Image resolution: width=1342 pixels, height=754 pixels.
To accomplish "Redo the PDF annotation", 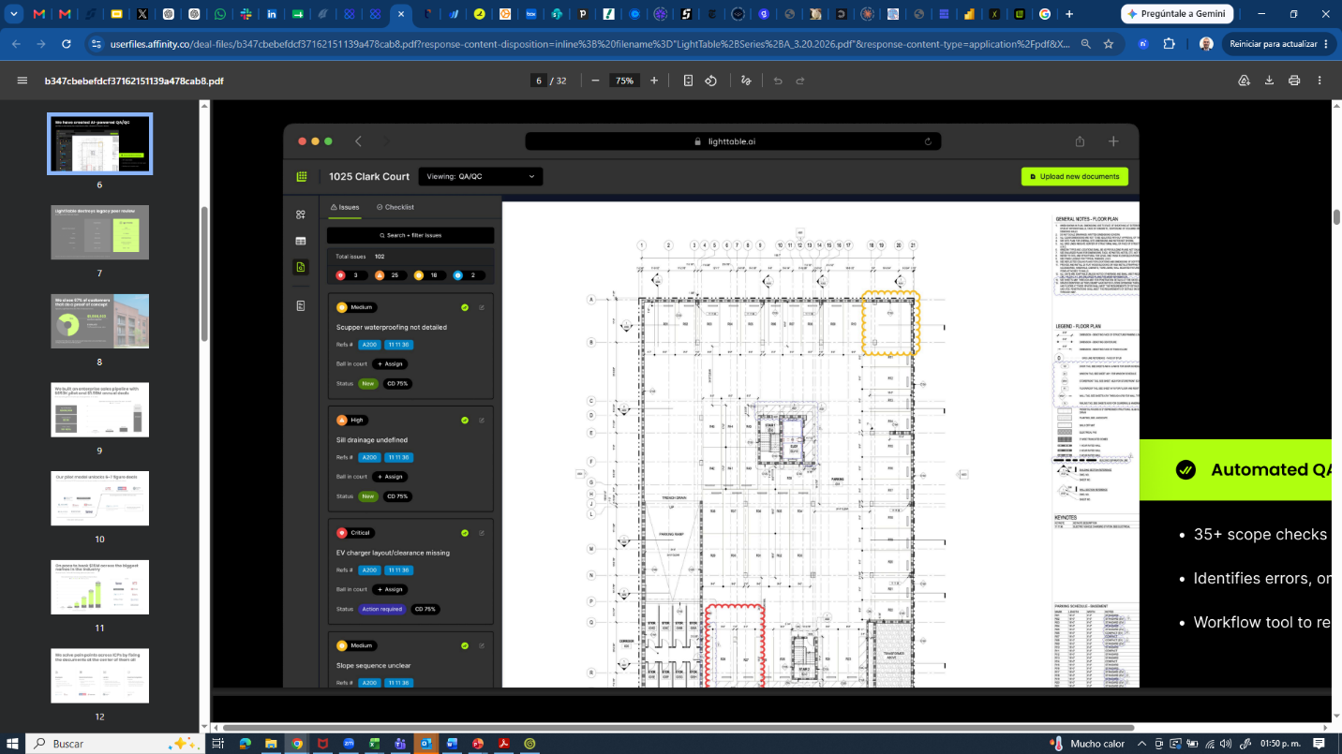I will (x=800, y=81).
